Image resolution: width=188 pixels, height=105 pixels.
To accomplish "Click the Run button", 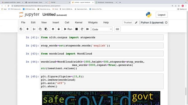I will pyautogui.click(x=68, y=29).
